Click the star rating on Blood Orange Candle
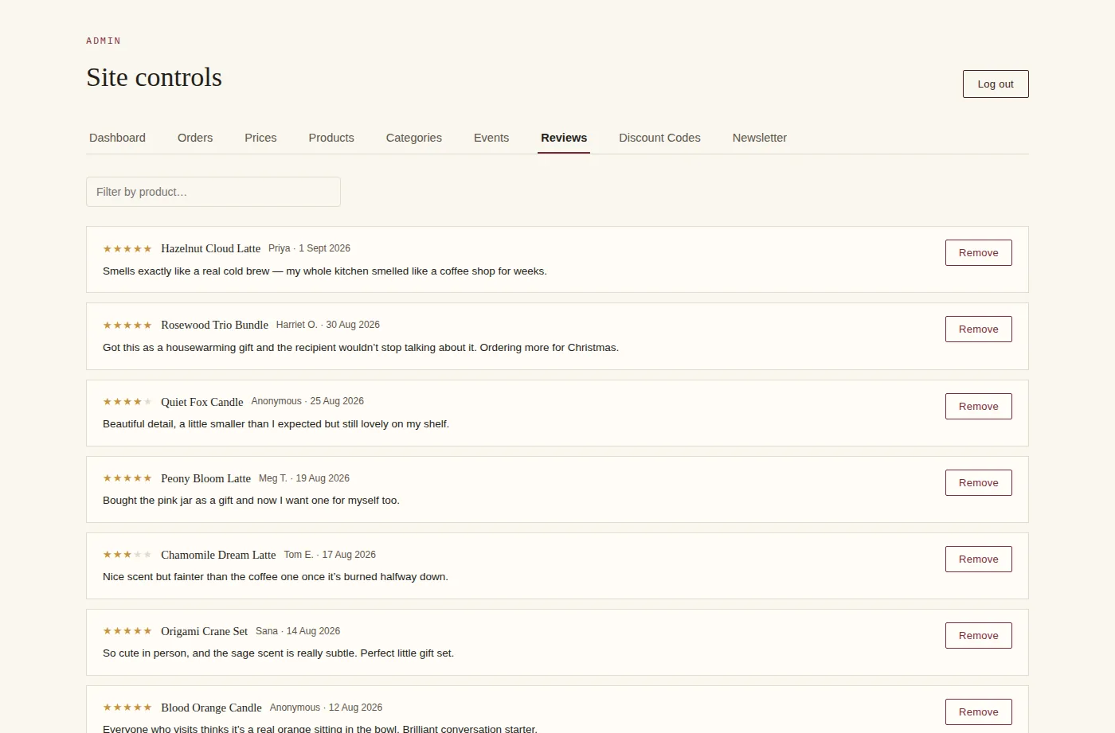This screenshot has height=733, width=1115. 127,708
